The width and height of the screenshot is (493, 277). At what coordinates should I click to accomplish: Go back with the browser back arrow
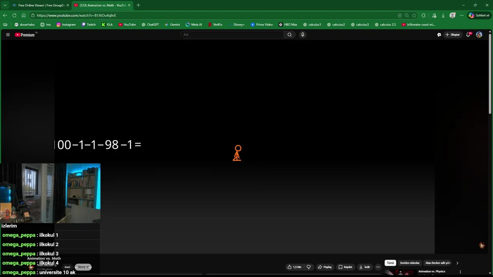pyautogui.click(x=5, y=15)
